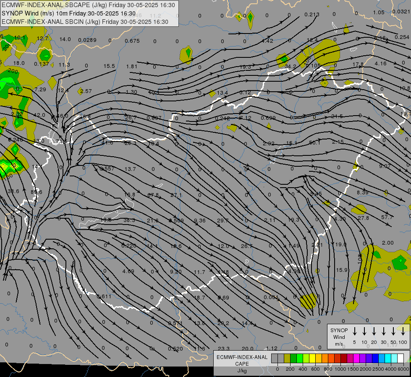The width and height of the screenshot is (411, 377).
Task: Click the map value 42.0
Action: pos(39,115)
